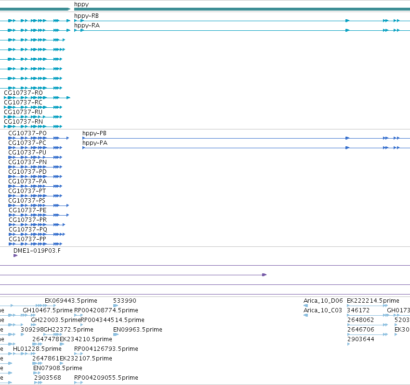Select RP004209055.5prime EST label
Viewport: 410px width, 385px height.
click(106, 378)
